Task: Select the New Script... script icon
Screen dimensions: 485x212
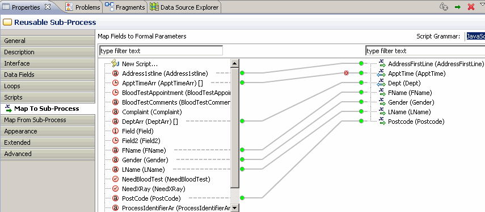Action: [115, 64]
